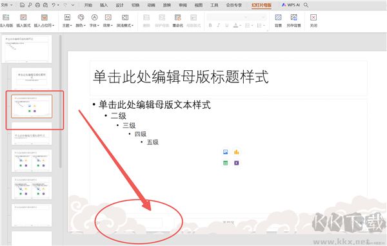Screen dimensions: 387x246
Task: Switch to 切换 (Transitions) tab
Action: (x=135, y=5)
